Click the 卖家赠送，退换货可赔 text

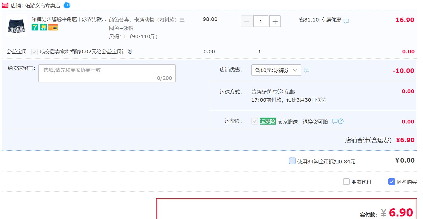click(303, 122)
